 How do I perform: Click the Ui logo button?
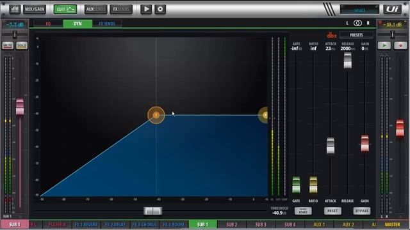(x=392, y=10)
